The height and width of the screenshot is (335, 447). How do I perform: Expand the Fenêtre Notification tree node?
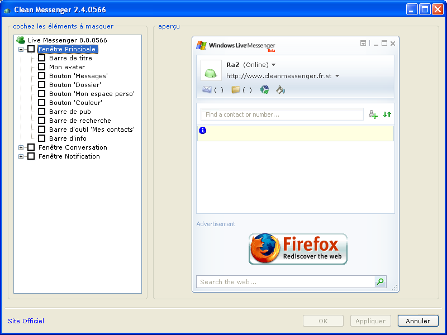21,156
